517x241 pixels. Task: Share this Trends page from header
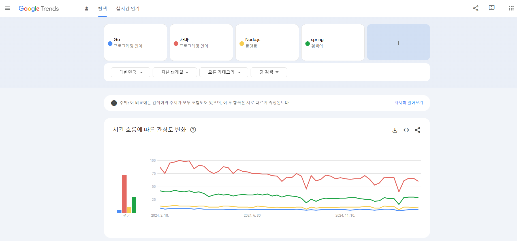[476, 8]
